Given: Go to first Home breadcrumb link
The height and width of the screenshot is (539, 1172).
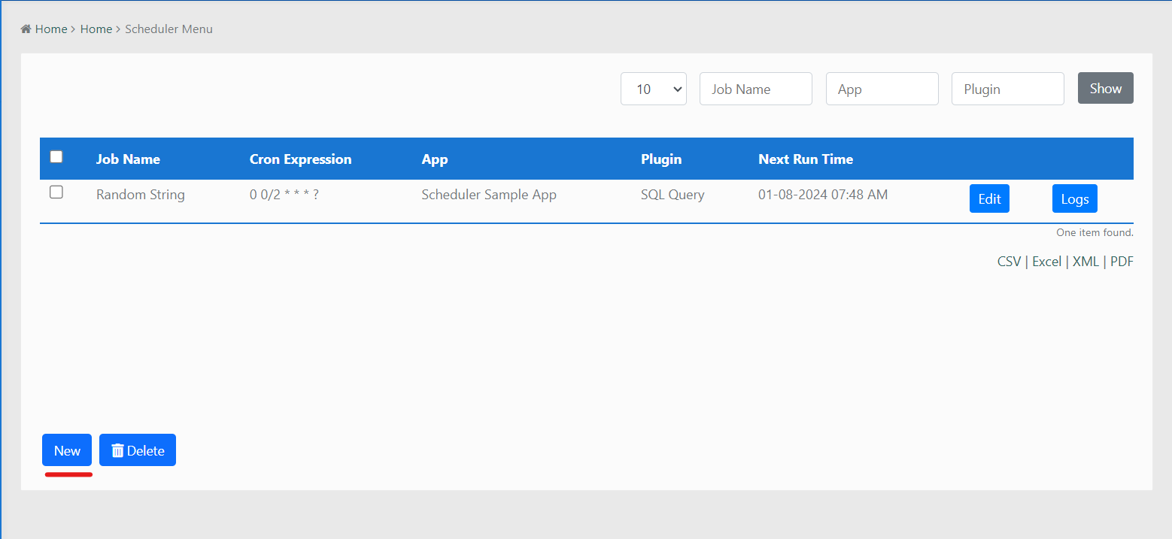Looking at the screenshot, I should pyautogui.click(x=51, y=29).
